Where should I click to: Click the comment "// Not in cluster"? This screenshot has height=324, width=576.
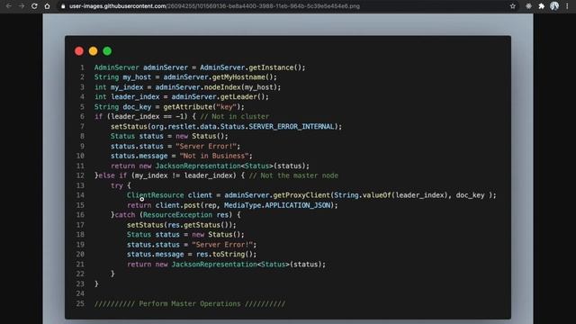point(235,116)
